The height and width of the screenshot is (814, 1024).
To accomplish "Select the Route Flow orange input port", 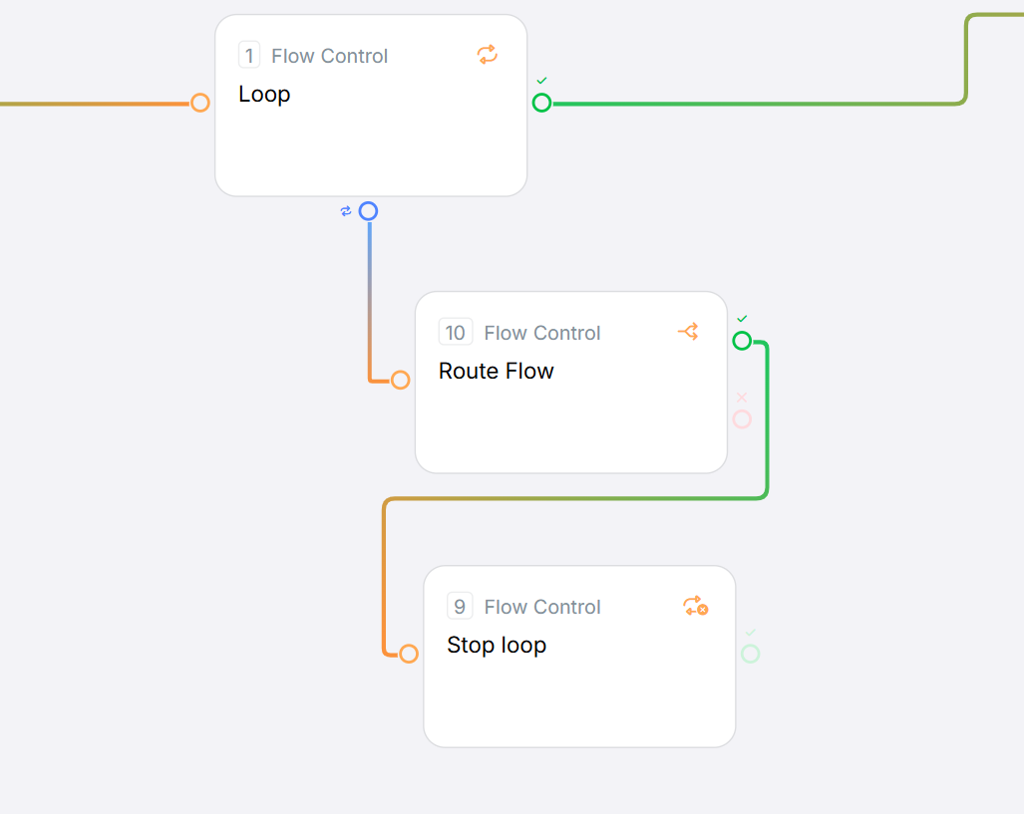I will click(x=401, y=380).
